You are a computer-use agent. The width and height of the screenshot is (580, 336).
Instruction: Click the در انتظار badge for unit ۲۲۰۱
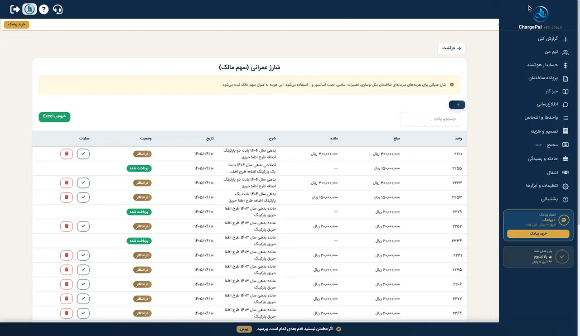[142, 154]
